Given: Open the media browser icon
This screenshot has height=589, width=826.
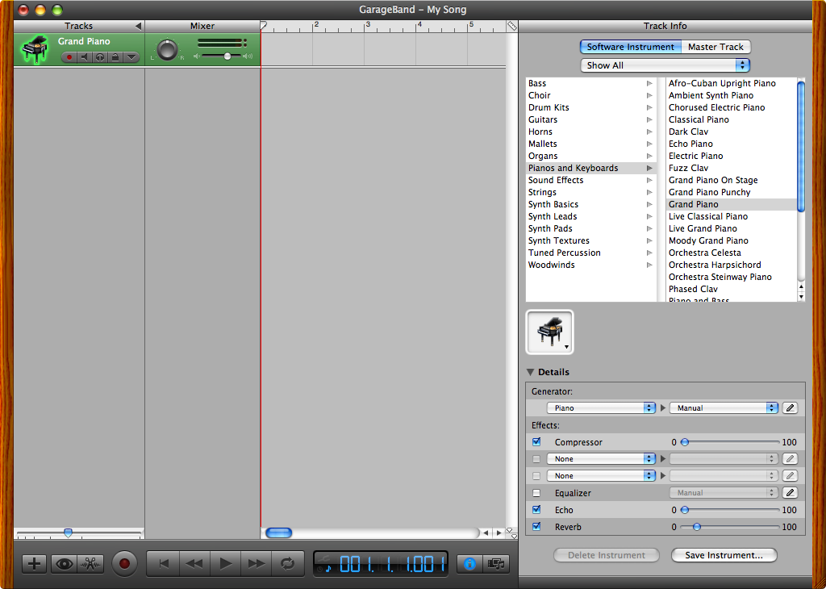Looking at the screenshot, I should (x=497, y=564).
